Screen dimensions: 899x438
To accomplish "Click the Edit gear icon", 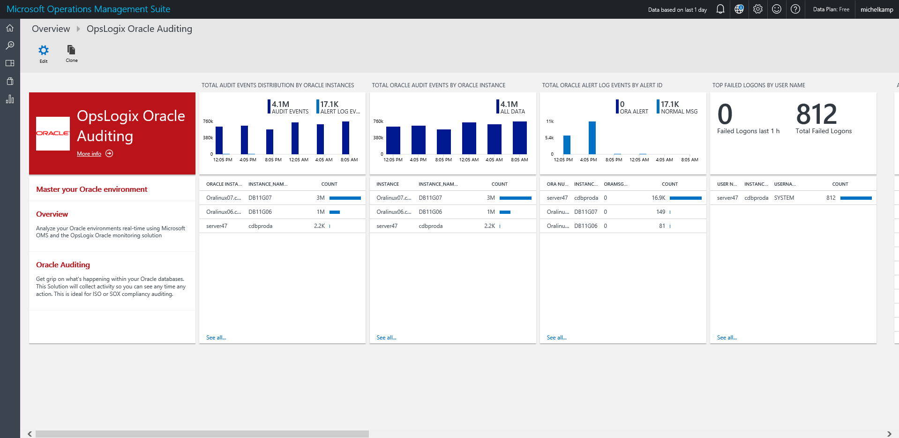I will [x=44, y=50].
